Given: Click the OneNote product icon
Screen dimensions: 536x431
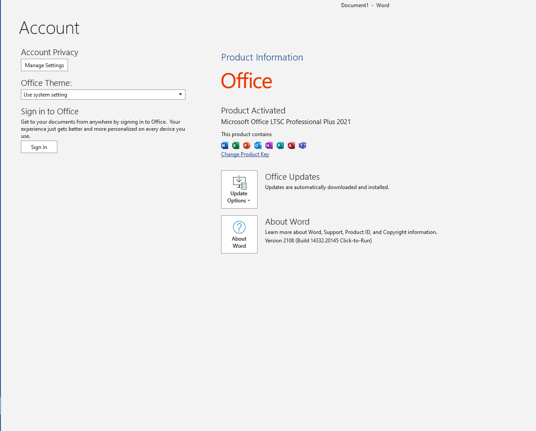Looking at the screenshot, I should [x=269, y=145].
